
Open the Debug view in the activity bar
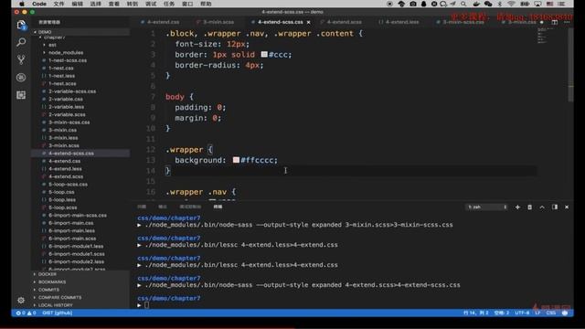[x=21, y=77]
